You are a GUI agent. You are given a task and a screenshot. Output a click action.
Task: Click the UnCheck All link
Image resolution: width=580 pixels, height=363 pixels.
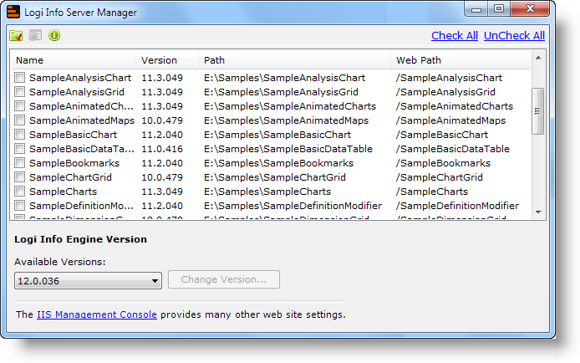click(x=514, y=35)
